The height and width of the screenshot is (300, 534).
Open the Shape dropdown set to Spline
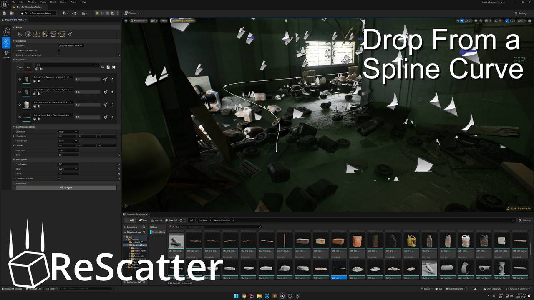pyautogui.click(x=68, y=169)
